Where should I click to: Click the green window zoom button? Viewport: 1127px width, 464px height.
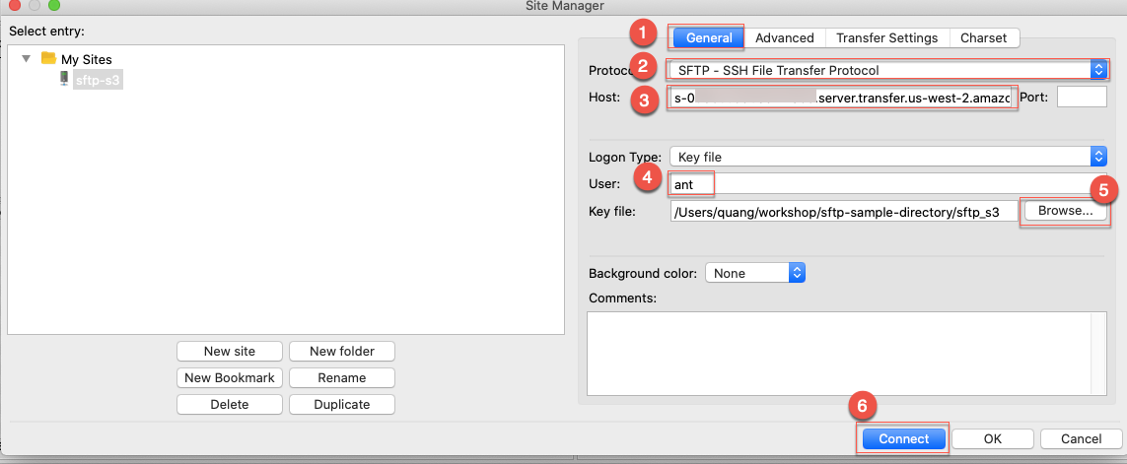(54, 6)
